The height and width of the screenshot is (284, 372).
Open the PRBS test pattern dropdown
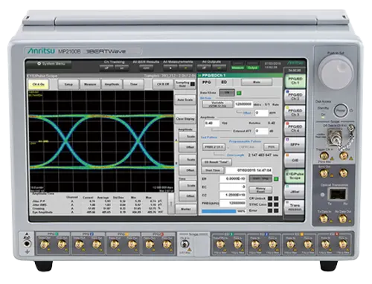(214, 147)
